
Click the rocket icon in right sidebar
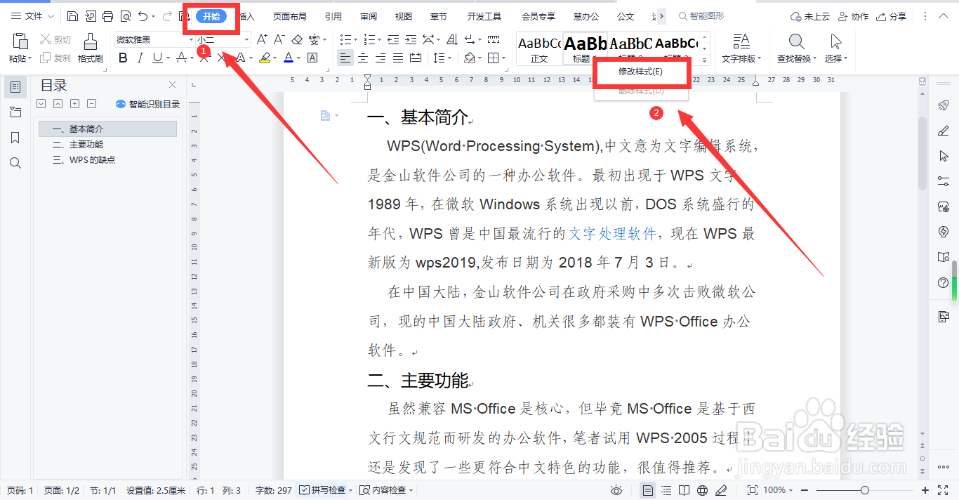[944, 105]
